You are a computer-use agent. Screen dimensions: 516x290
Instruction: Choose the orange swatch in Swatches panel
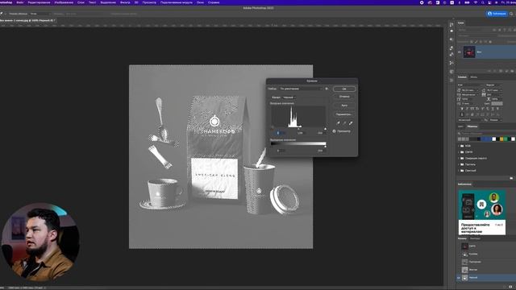pyautogui.click(x=501, y=139)
